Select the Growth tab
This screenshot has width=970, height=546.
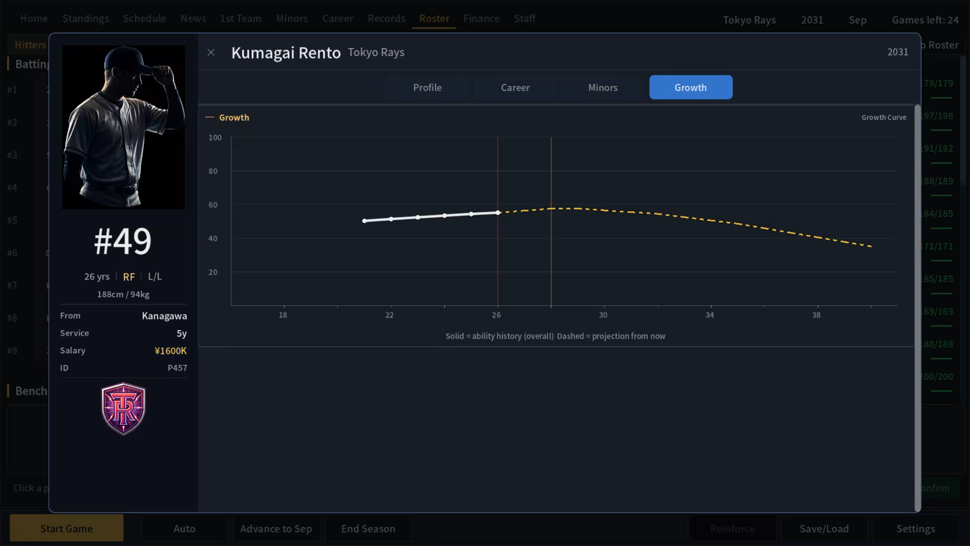coord(690,87)
